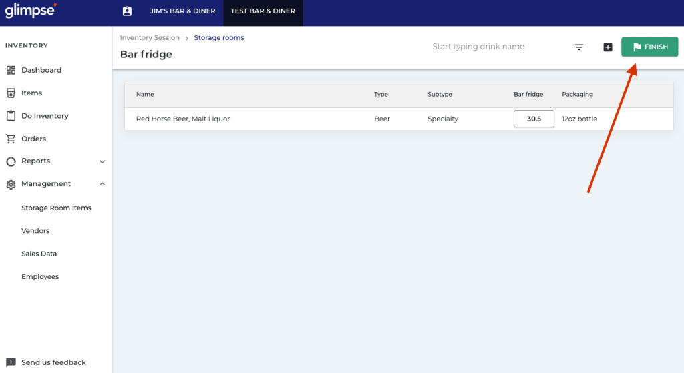Click the 12oz bottle packaging cell
The height and width of the screenshot is (373, 684).
[x=580, y=119]
